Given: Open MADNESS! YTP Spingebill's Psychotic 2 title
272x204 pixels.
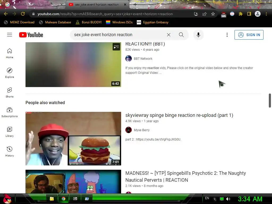Looking at the screenshot, I should (186, 176).
